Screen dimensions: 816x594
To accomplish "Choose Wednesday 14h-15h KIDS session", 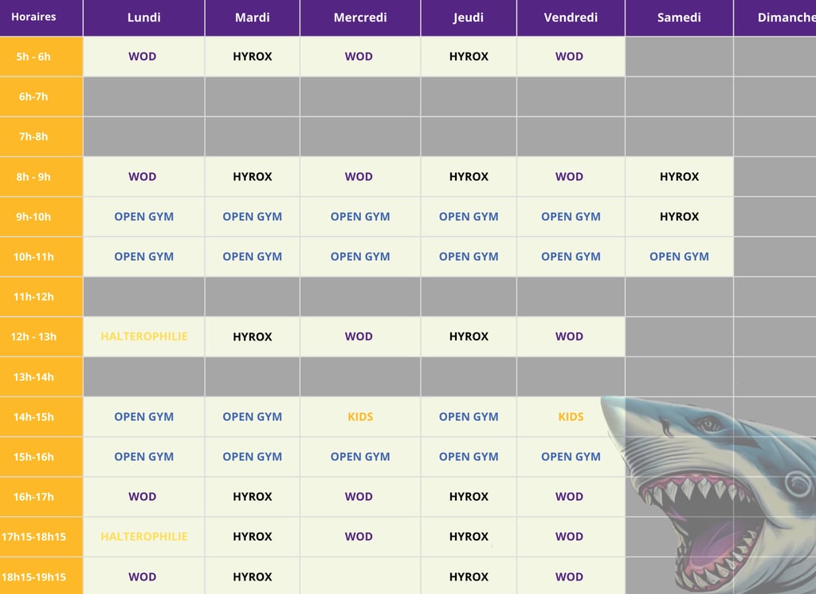I will [360, 416].
